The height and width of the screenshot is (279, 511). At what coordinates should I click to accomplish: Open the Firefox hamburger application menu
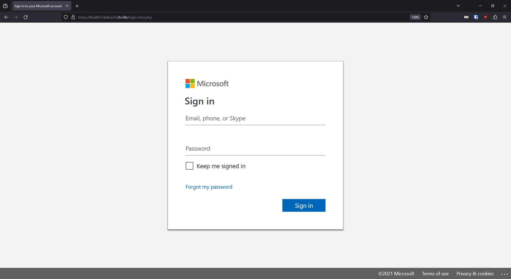click(x=505, y=17)
